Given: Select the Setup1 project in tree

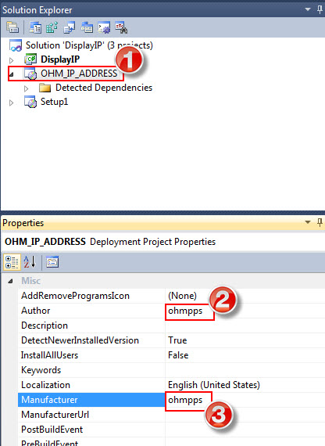Looking at the screenshot, I should [x=54, y=102].
